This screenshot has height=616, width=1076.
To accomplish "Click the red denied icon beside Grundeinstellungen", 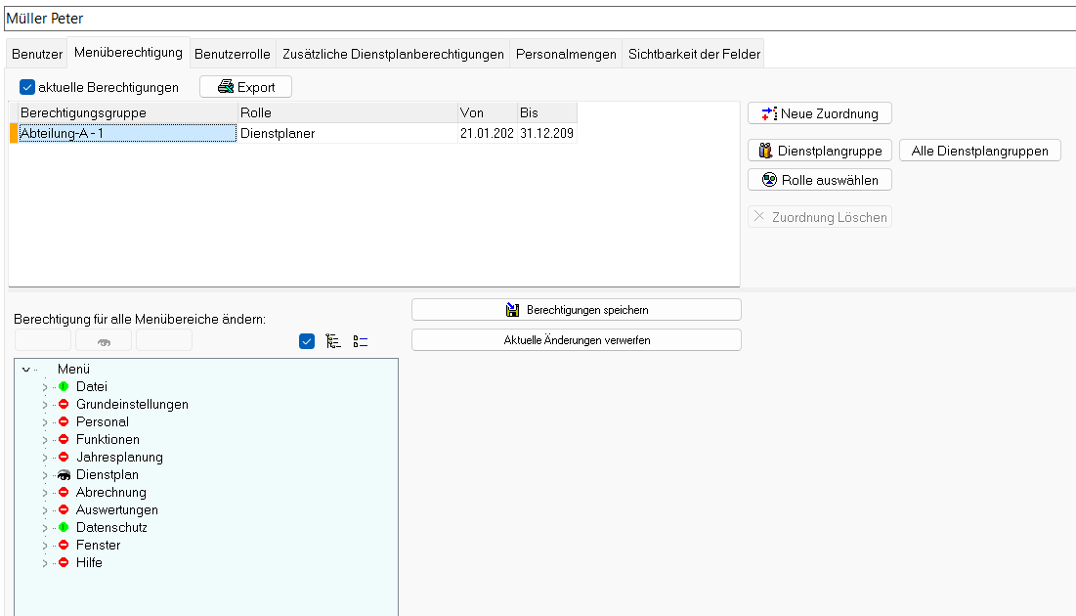I will tap(64, 405).
